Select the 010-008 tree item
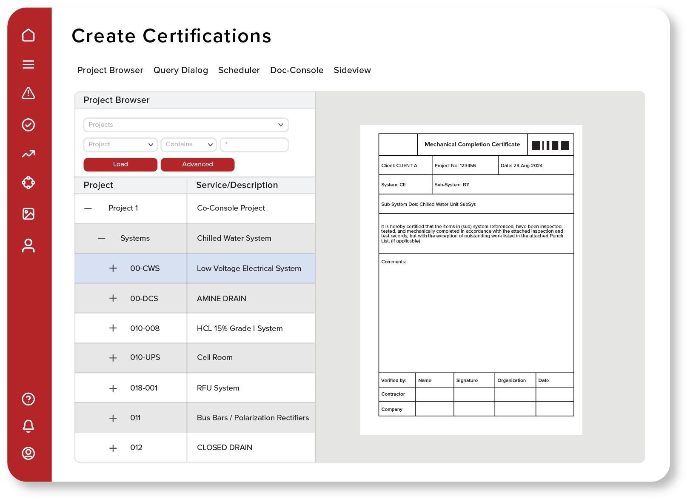Viewport: 690px width, 502px height. click(x=145, y=328)
